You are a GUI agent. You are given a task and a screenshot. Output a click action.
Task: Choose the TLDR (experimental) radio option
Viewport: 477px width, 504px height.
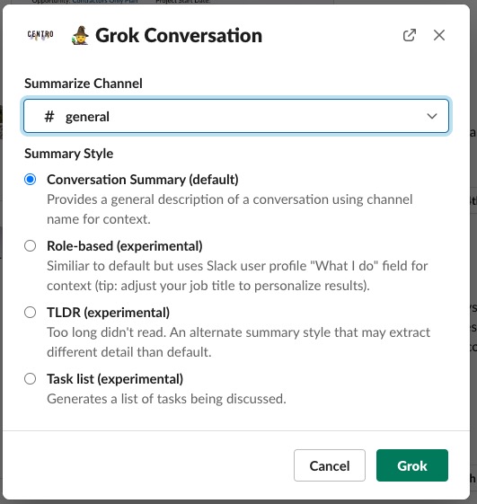[x=31, y=312]
